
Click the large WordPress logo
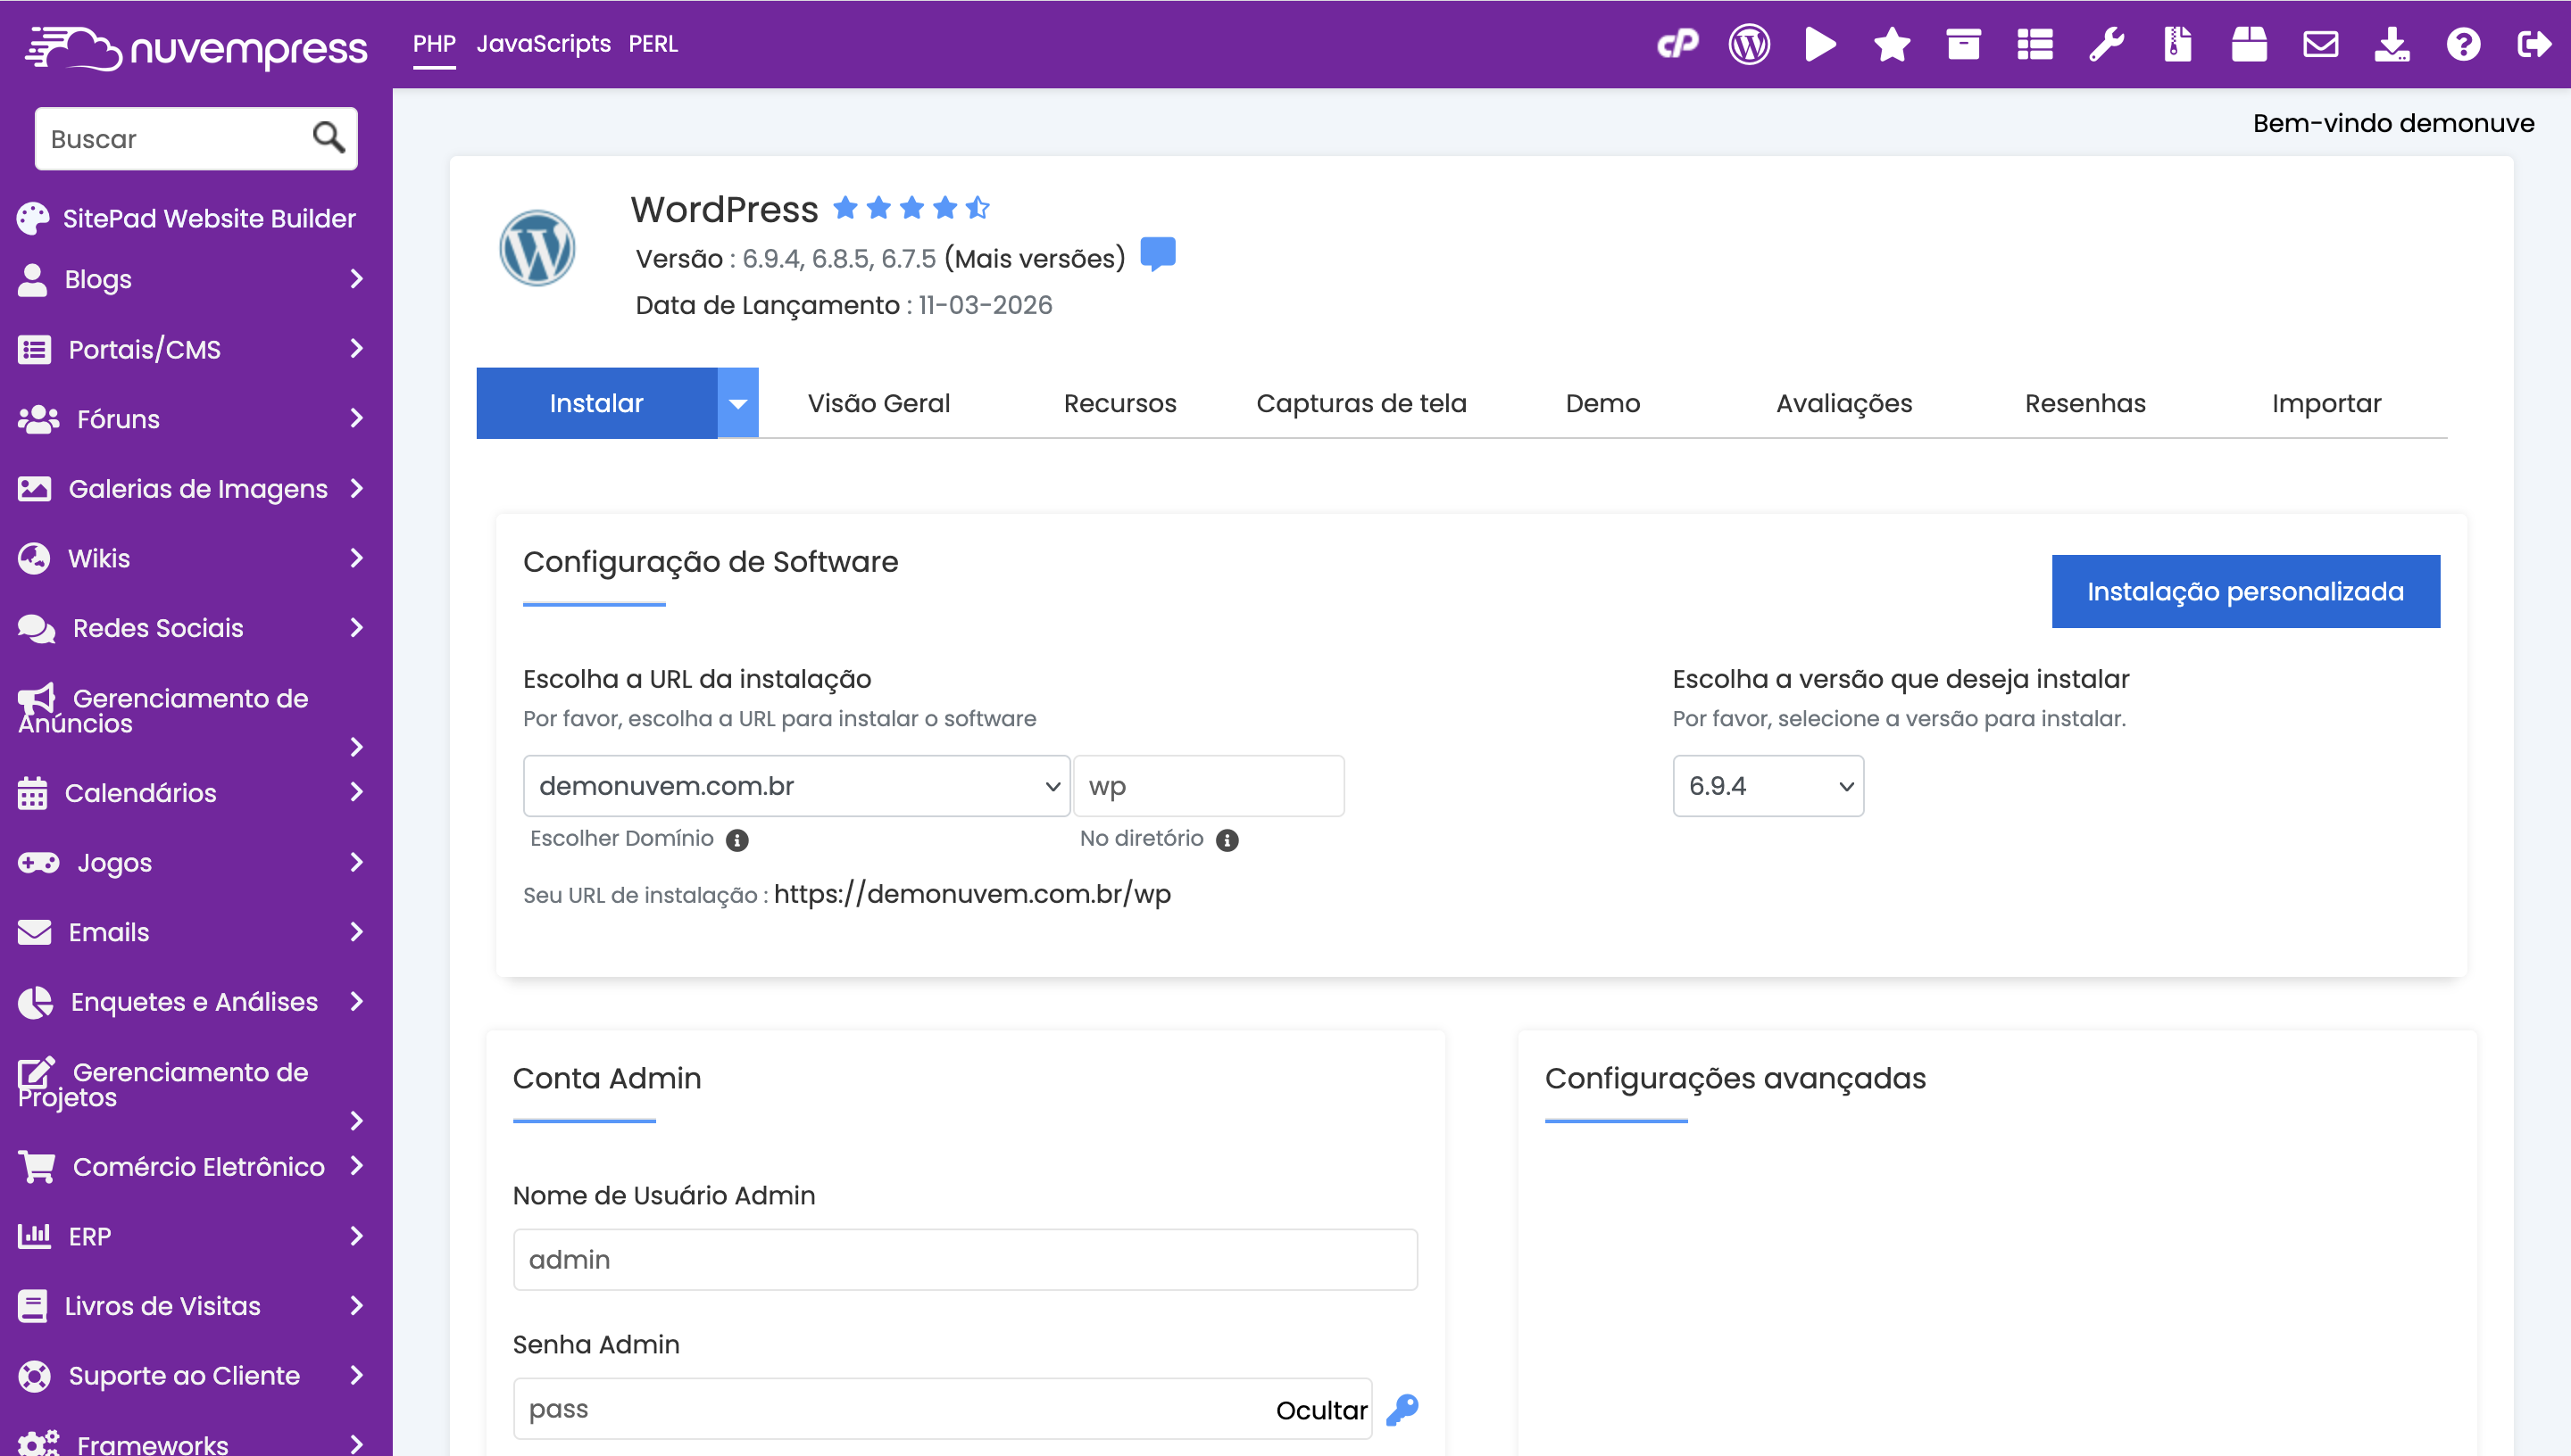tap(537, 248)
